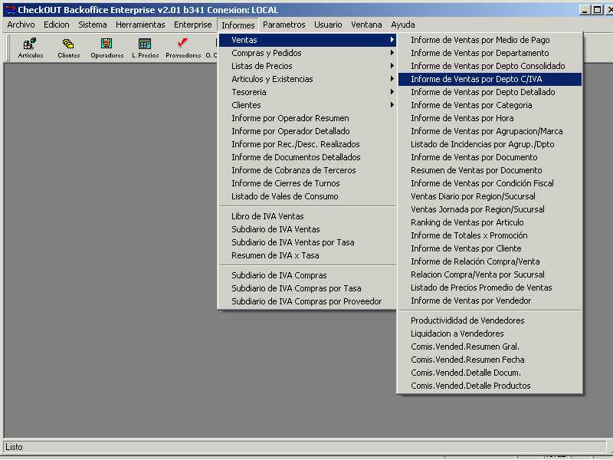The image size is (613, 460).
Task: Expand the Compras y Pedidos submenu
Action: click(307, 53)
